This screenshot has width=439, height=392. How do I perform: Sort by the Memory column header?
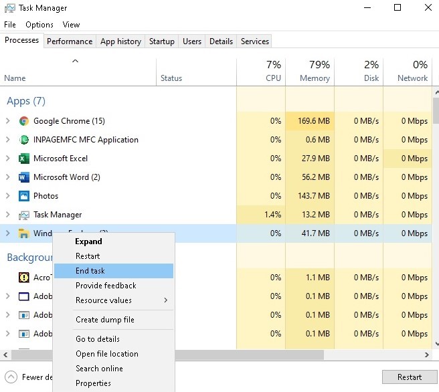(x=310, y=72)
